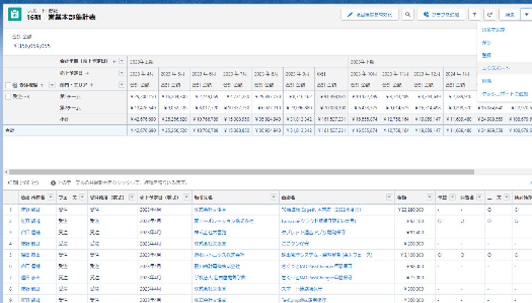
Task: Click the 2023年上期 column group header
Action: [141, 62]
